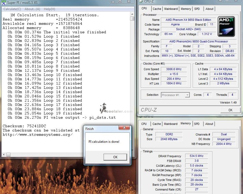Click the Level 3 cache value '2 MBytes'
Screen dimensions: 243x194
pos(223,83)
